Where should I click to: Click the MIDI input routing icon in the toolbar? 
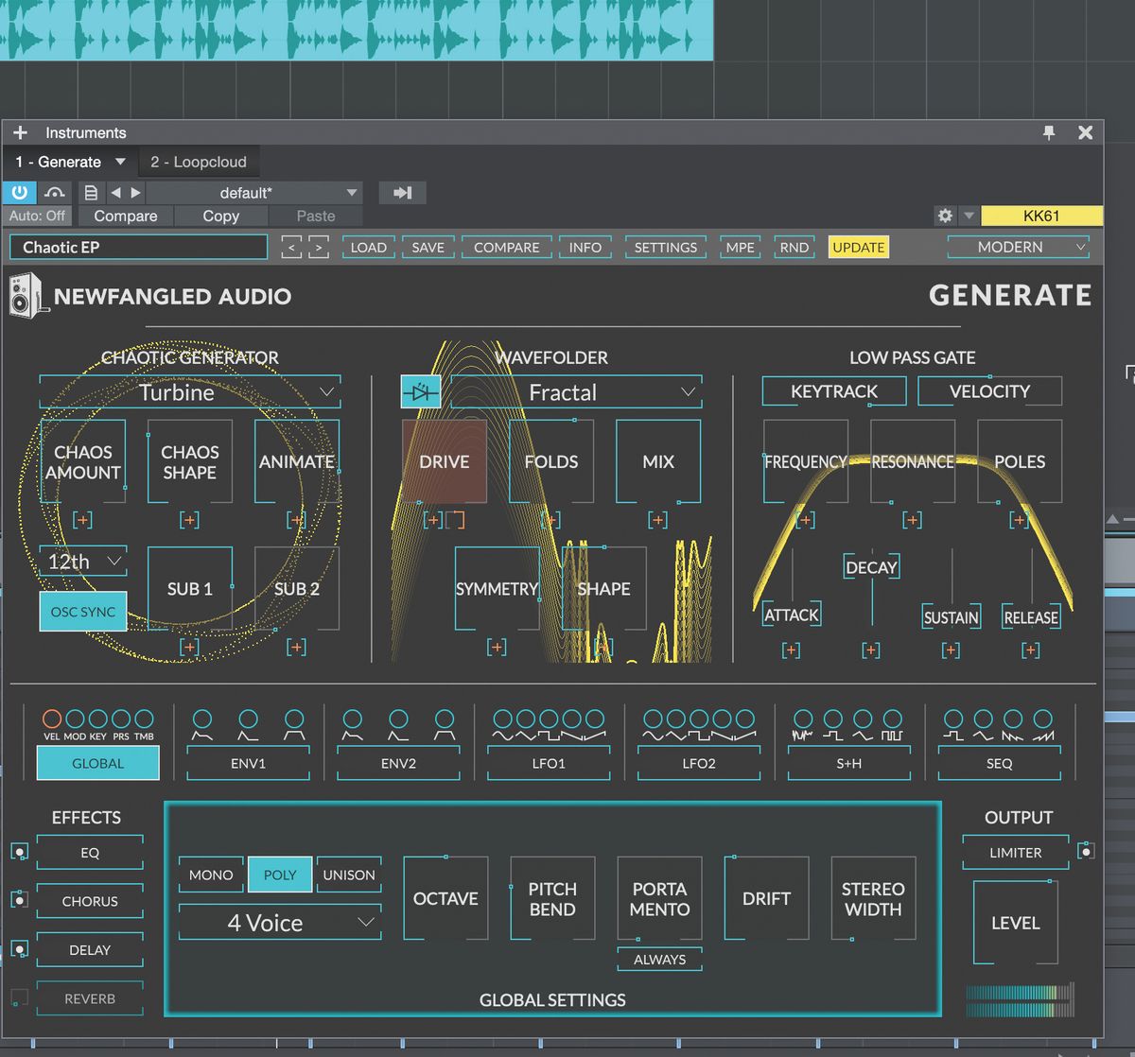[402, 192]
